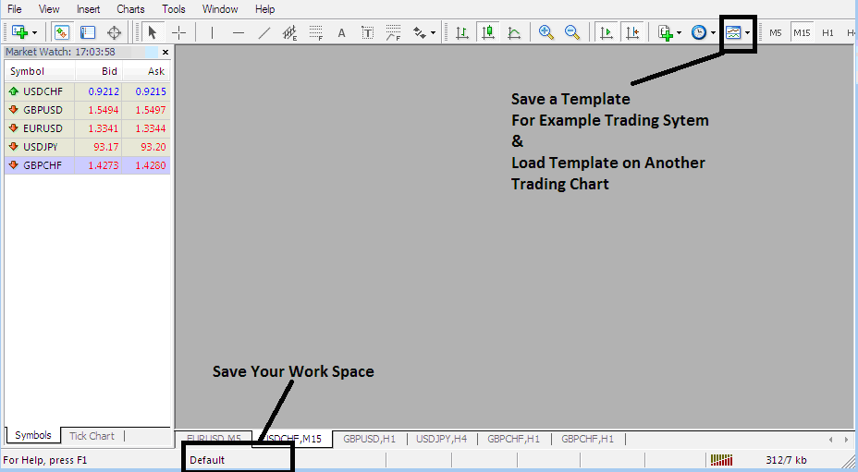Screen dimensions: 858x472
Task: Select the M5 timeframe button
Action: pos(775,32)
